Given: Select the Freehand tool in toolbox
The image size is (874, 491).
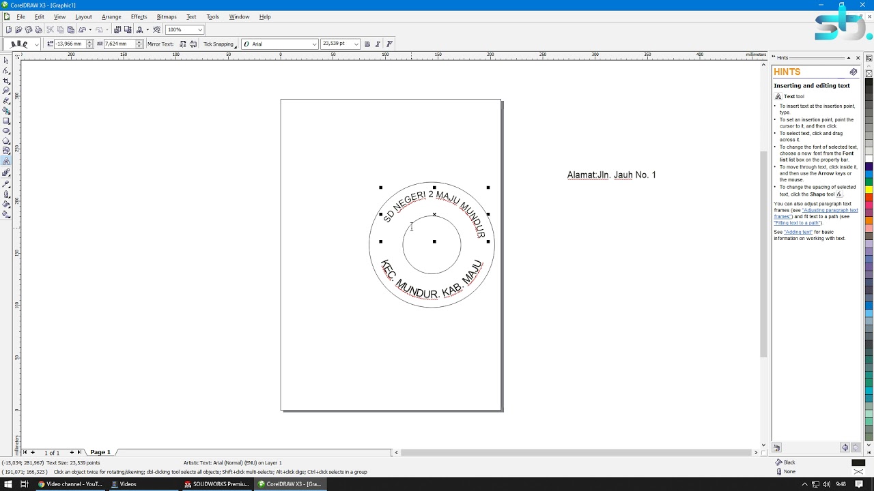Looking at the screenshot, I should (x=6, y=100).
